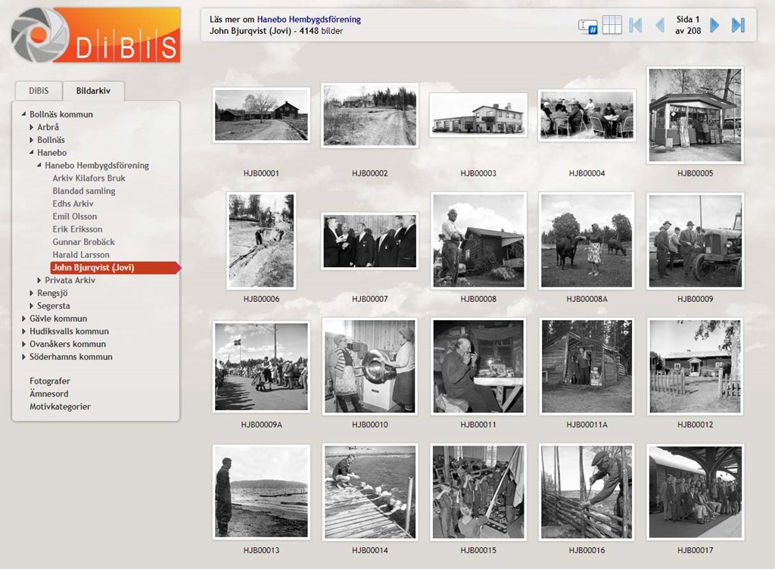775x569 pixels.
Task: Go to the first page arrow
Action: [x=636, y=25]
